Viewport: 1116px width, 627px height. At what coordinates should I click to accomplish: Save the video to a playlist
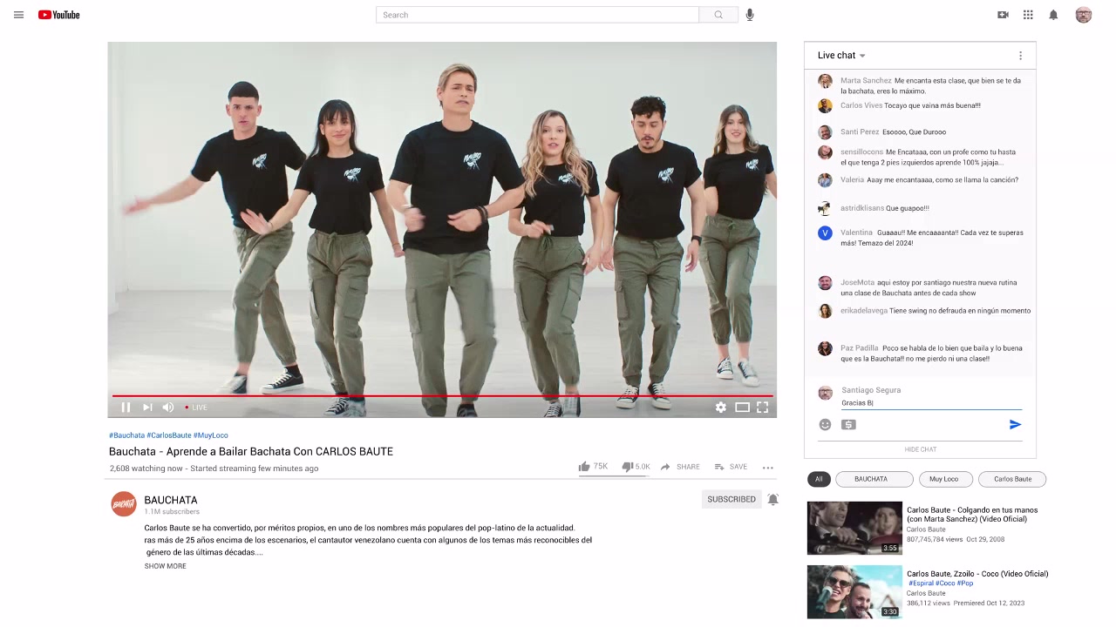pyautogui.click(x=731, y=467)
